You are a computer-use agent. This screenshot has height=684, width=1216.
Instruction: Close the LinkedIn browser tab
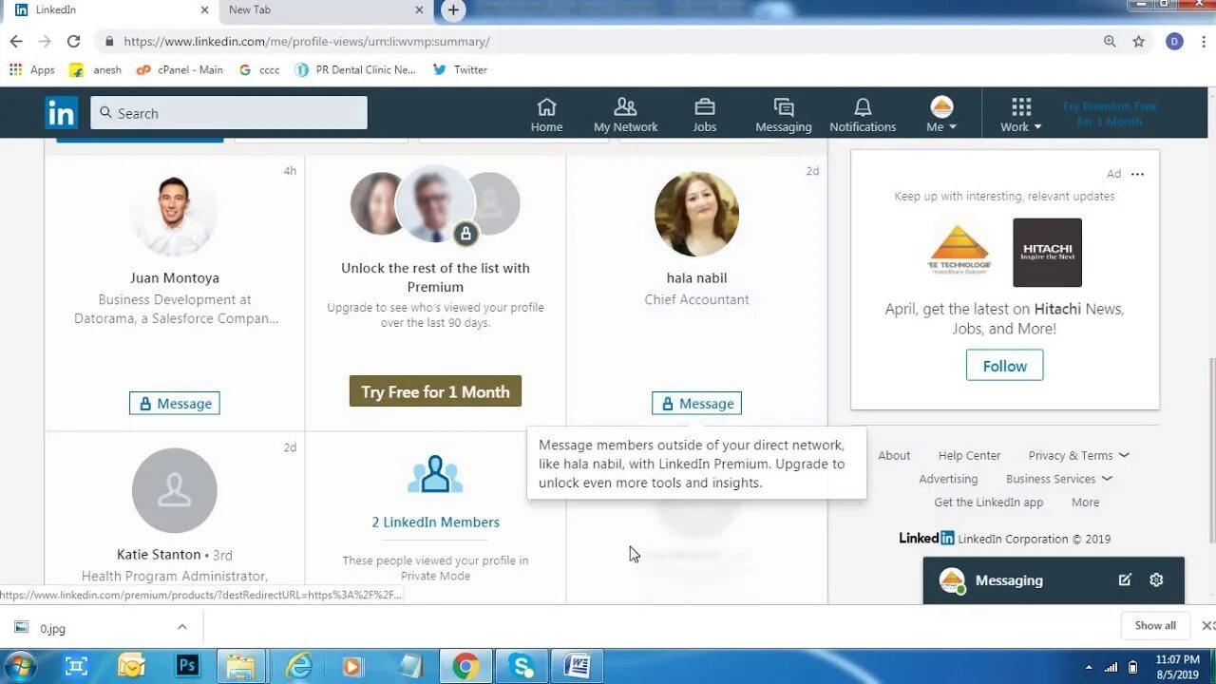(x=204, y=10)
